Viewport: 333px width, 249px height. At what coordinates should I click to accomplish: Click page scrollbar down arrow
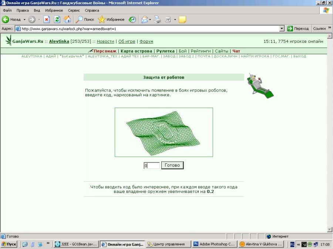(330, 229)
